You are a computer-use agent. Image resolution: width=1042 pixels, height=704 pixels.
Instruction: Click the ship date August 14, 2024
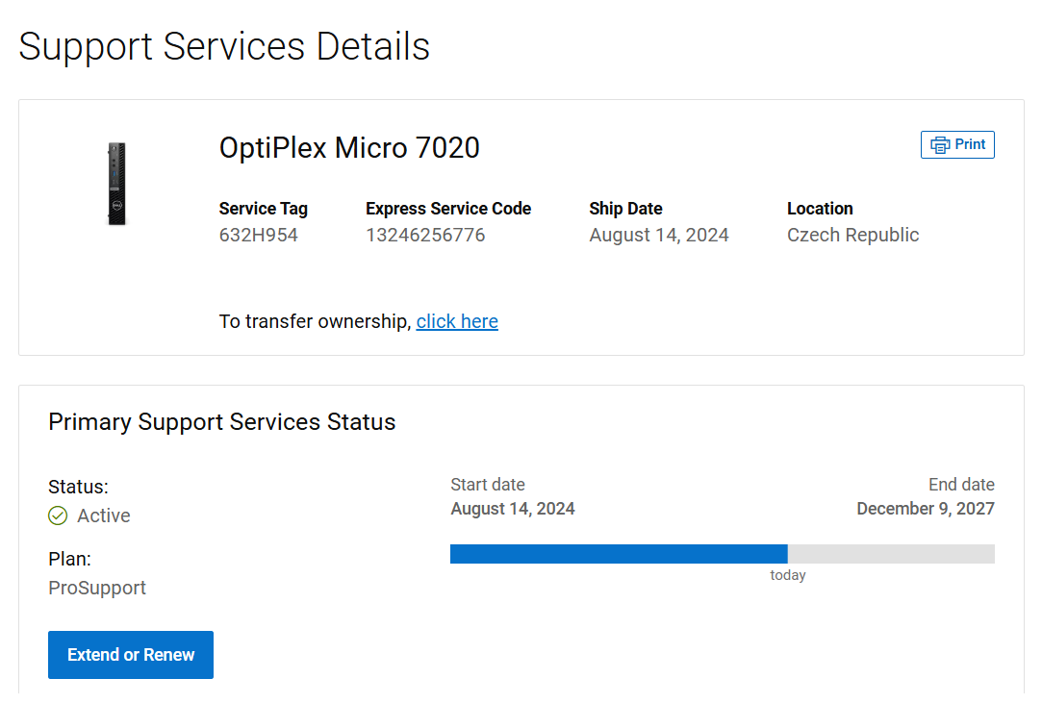[x=659, y=235]
